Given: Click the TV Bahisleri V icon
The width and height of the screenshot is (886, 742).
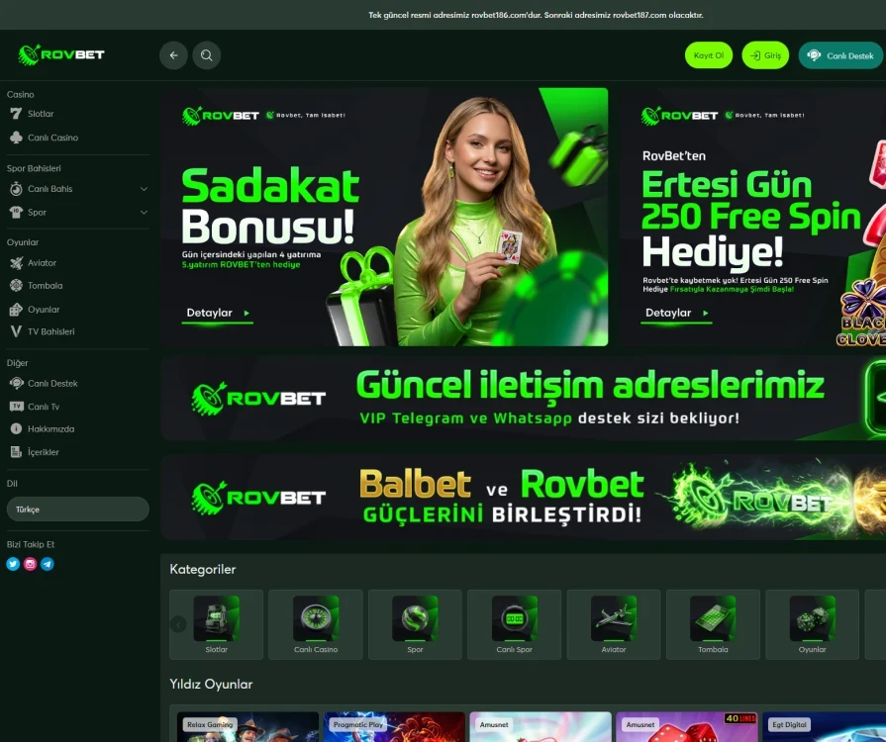Looking at the screenshot, I should pyautogui.click(x=16, y=331).
